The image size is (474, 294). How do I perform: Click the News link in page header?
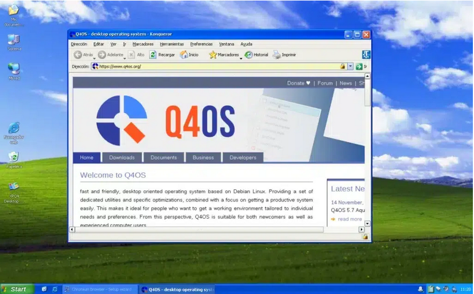[x=346, y=83]
